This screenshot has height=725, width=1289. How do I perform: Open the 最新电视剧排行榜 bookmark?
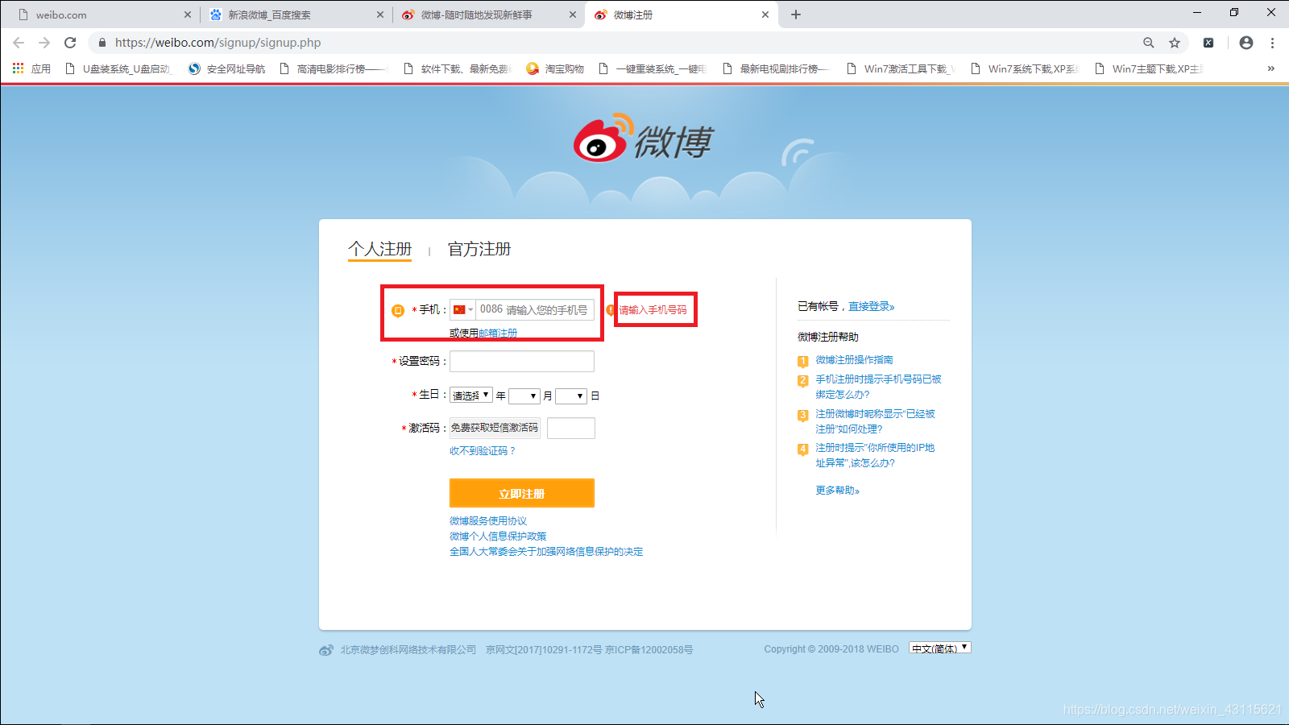pyautogui.click(x=777, y=68)
